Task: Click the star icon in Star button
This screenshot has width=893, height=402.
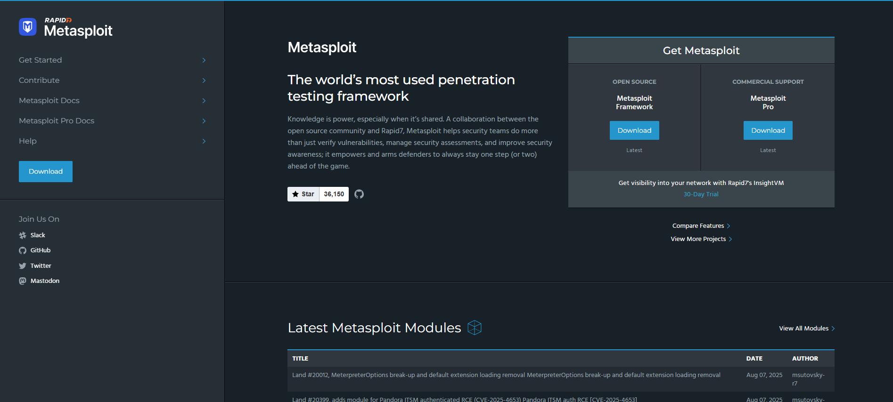Action: pyautogui.click(x=295, y=194)
